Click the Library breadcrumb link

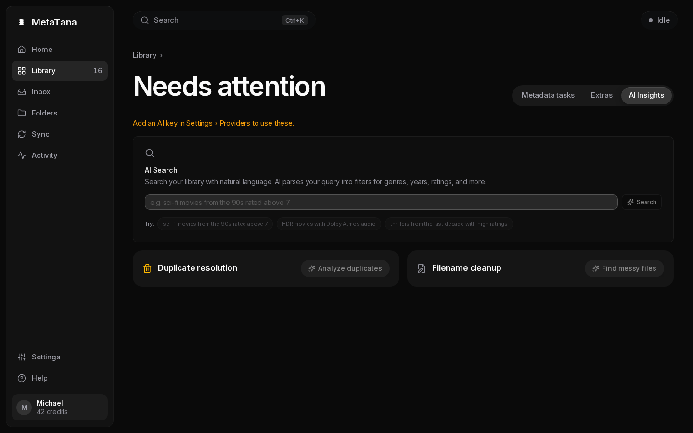point(144,55)
